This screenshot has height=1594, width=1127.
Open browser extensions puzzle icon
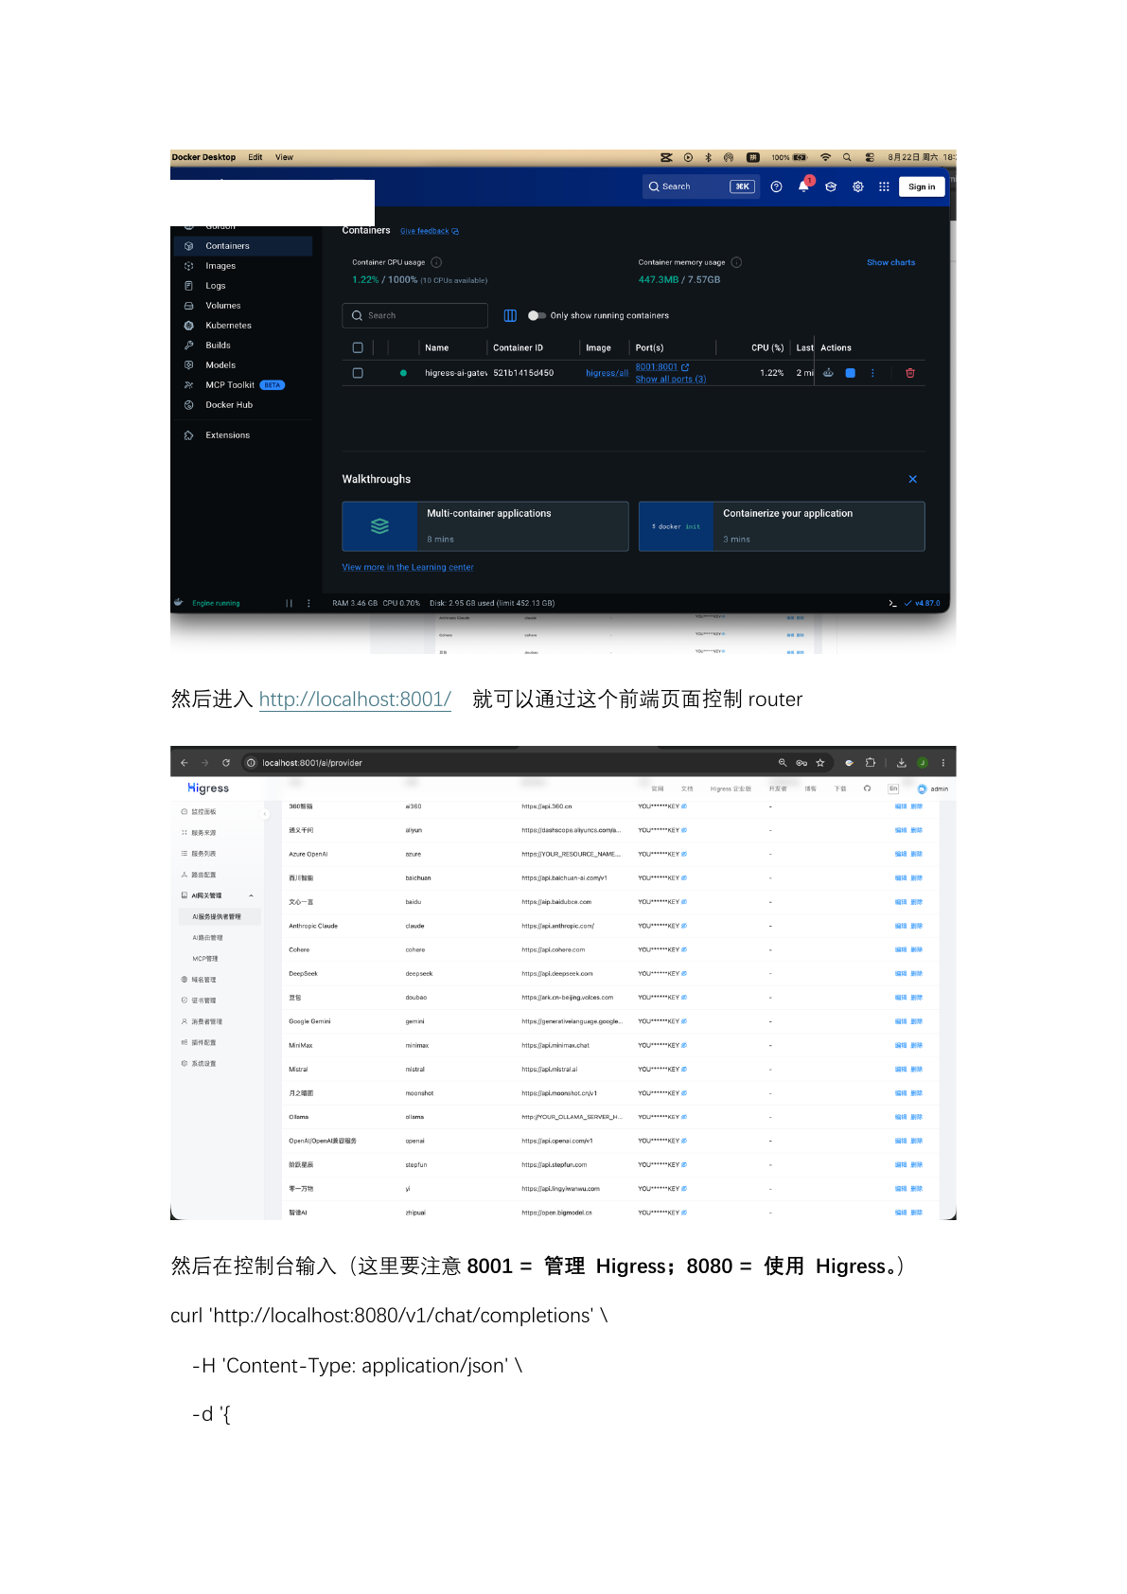(871, 763)
